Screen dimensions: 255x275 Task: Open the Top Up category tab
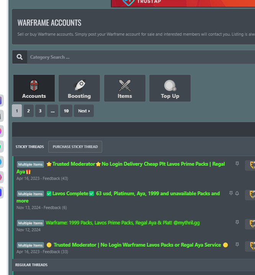(170, 88)
